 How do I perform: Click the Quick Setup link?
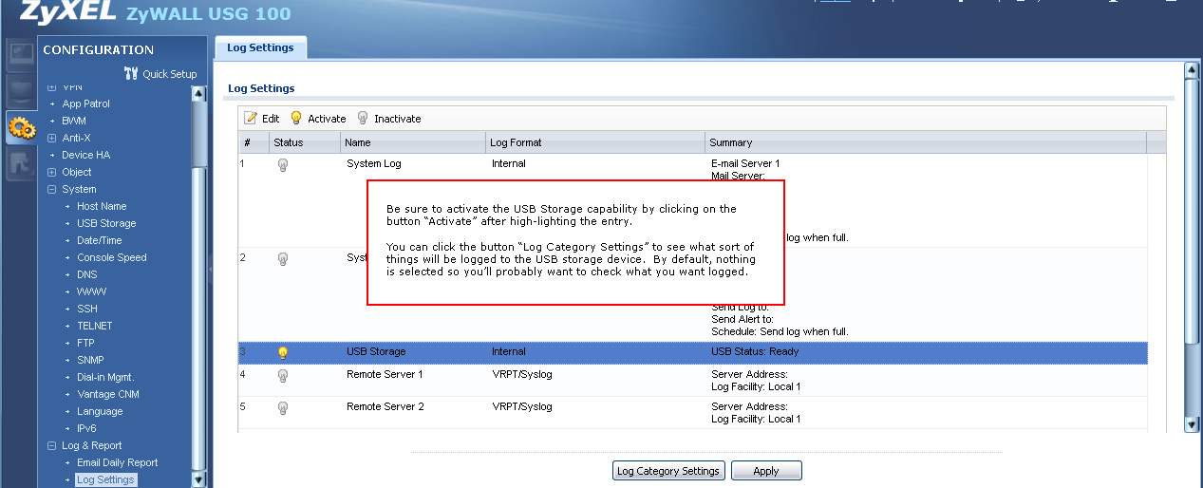[170, 74]
